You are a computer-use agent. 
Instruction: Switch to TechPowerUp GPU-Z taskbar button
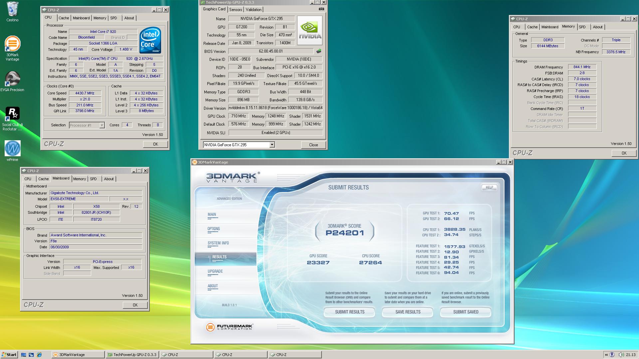tap(132, 355)
